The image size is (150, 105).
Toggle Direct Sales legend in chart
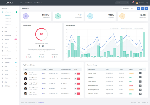114,28
